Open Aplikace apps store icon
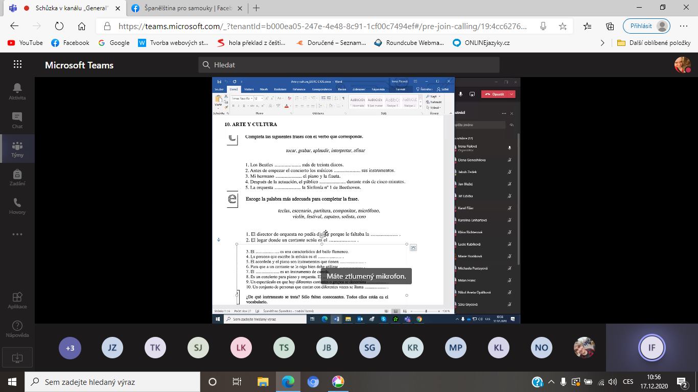Image resolution: width=698 pixels, height=392 pixels. tap(17, 300)
